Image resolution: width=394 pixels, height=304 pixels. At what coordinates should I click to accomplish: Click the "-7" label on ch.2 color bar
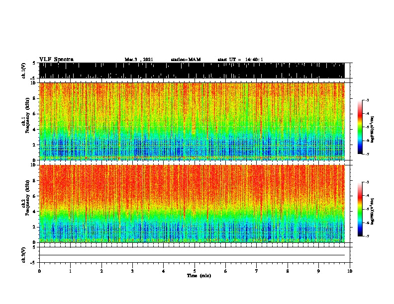tap(367, 236)
